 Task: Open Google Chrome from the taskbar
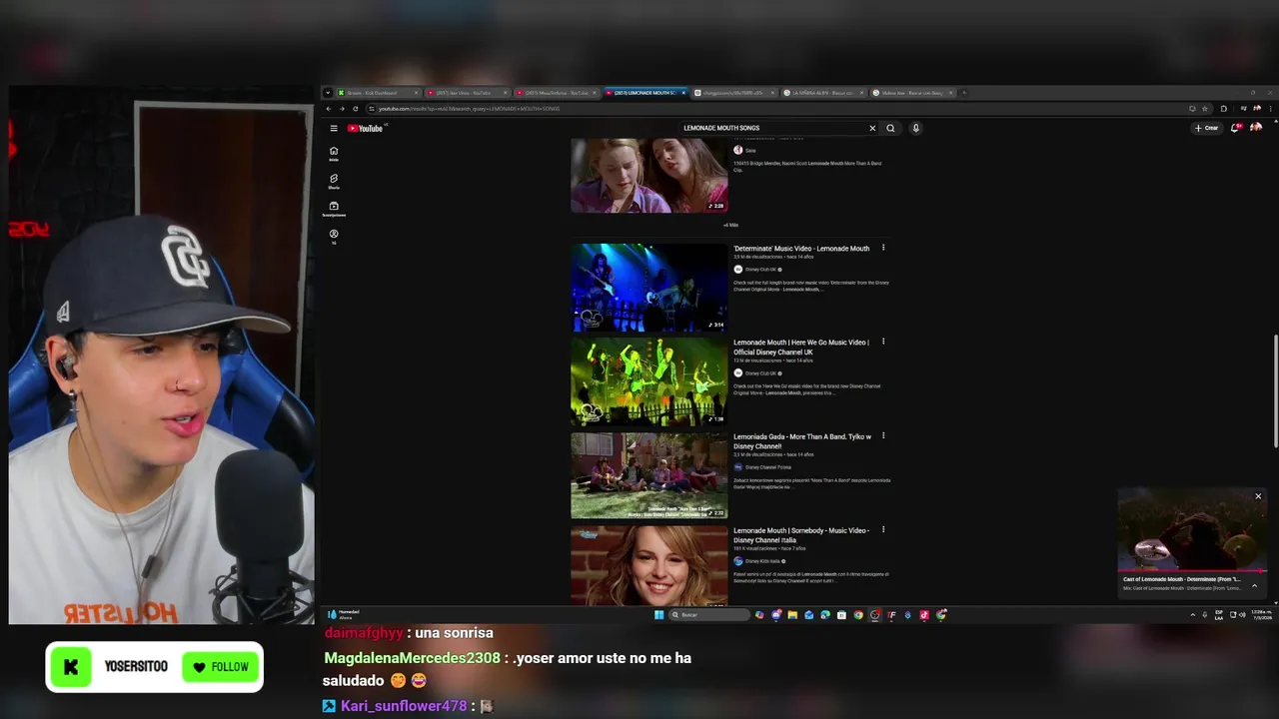click(858, 615)
